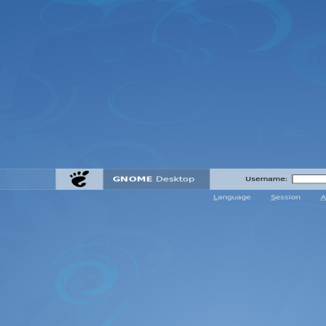Click inside the Username input field
Image resolution: width=326 pixels, height=326 pixels.
click(x=309, y=179)
